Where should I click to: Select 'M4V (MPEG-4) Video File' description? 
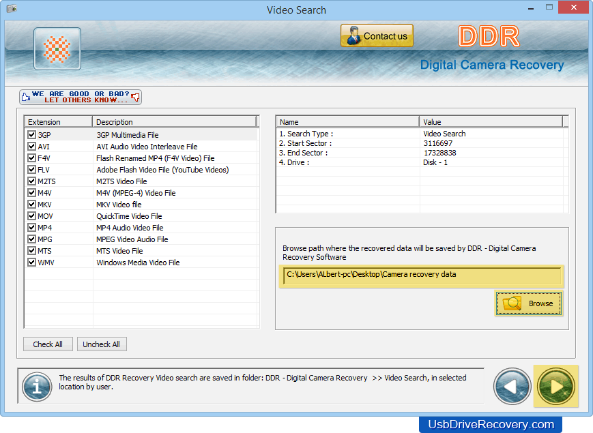[x=136, y=193]
